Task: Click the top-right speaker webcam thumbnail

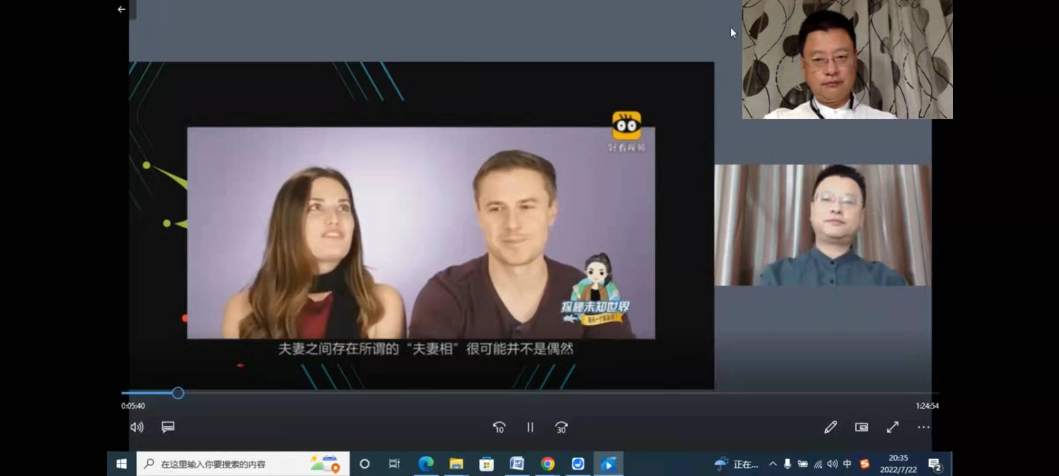Action: (847, 59)
